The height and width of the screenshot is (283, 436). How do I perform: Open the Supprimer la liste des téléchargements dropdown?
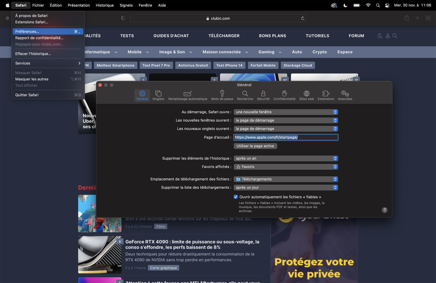(286, 187)
